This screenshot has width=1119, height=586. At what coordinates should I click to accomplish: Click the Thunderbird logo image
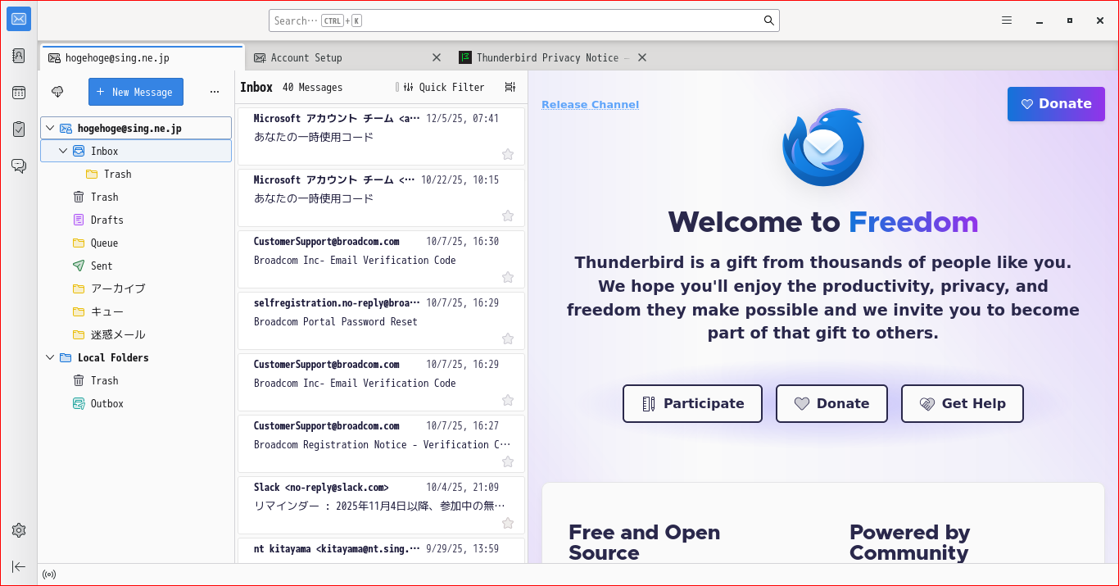click(x=822, y=148)
